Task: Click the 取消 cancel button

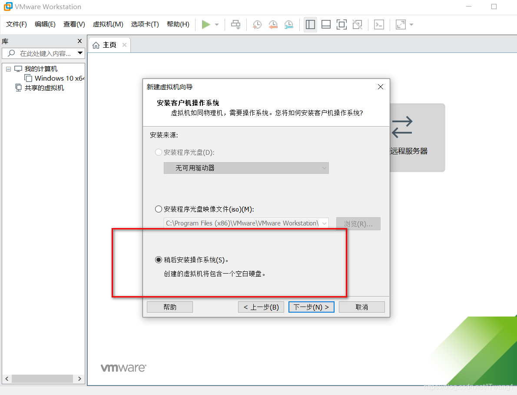Action: click(362, 307)
